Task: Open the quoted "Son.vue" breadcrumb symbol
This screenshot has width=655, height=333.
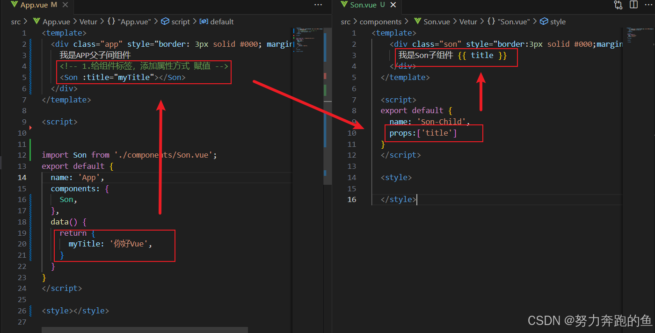Action: [514, 22]
